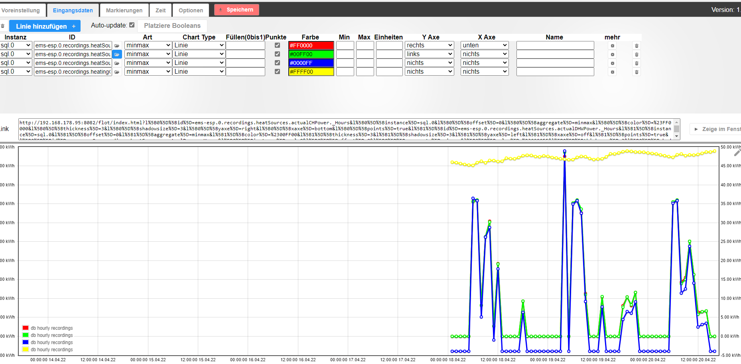The width and height of the screenshot is (741, 364).
Task: Open more settings gear for green line row
Action: click(613, 55)
